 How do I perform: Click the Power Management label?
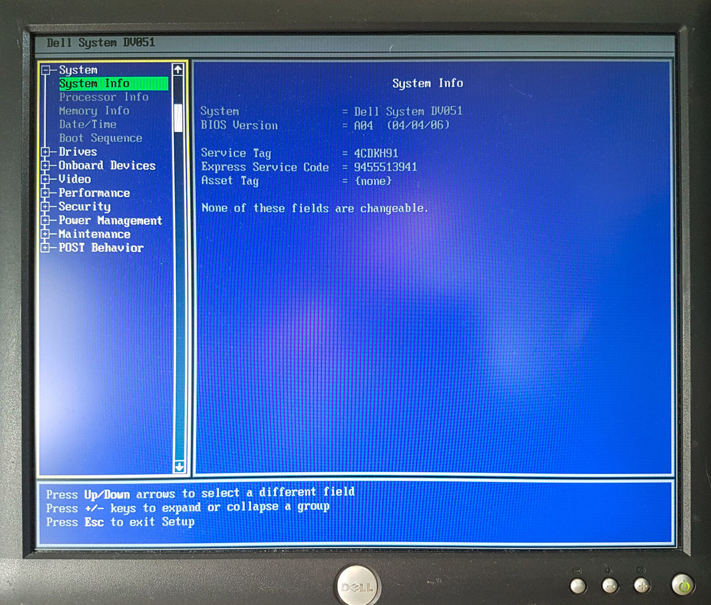point(110,221)
